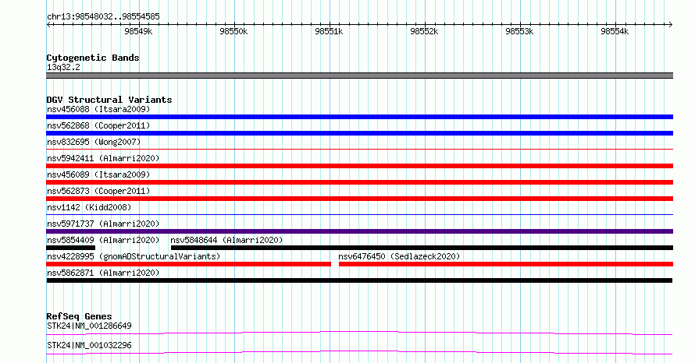Select the nsv456088 (Itsara2009) label
This screenshot has height=363, width=695.
[x=98, y=109]
